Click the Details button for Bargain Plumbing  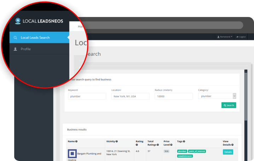pyautogui.click(x=228, y=152)
